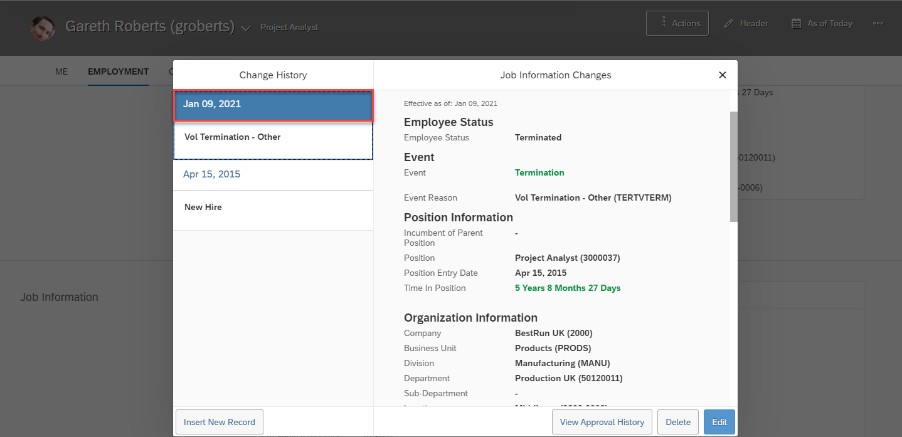The image size is (902, 437).
Task: Click the Position Information heading
Action: point(459,217)
